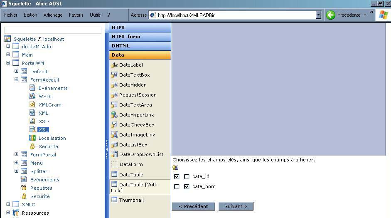Click the Suivant > button
391x218 pixels.
click(x=236, y=206)
